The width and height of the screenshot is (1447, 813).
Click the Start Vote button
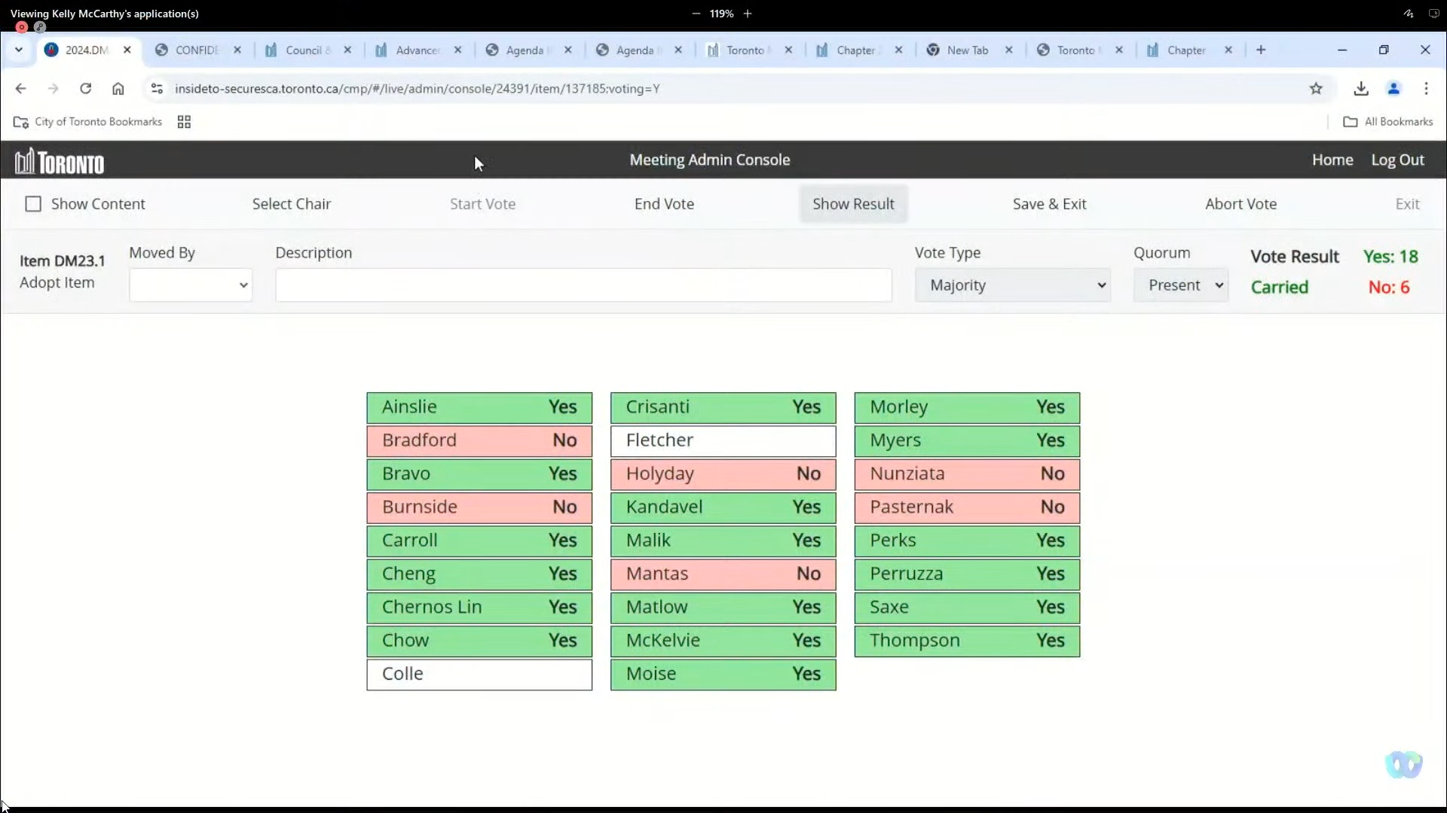(482, 204)
